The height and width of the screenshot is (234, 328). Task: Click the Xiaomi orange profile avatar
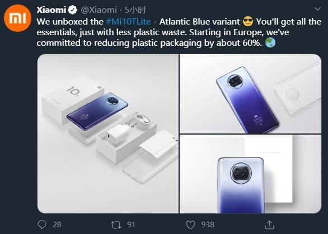tap(17, 18)
